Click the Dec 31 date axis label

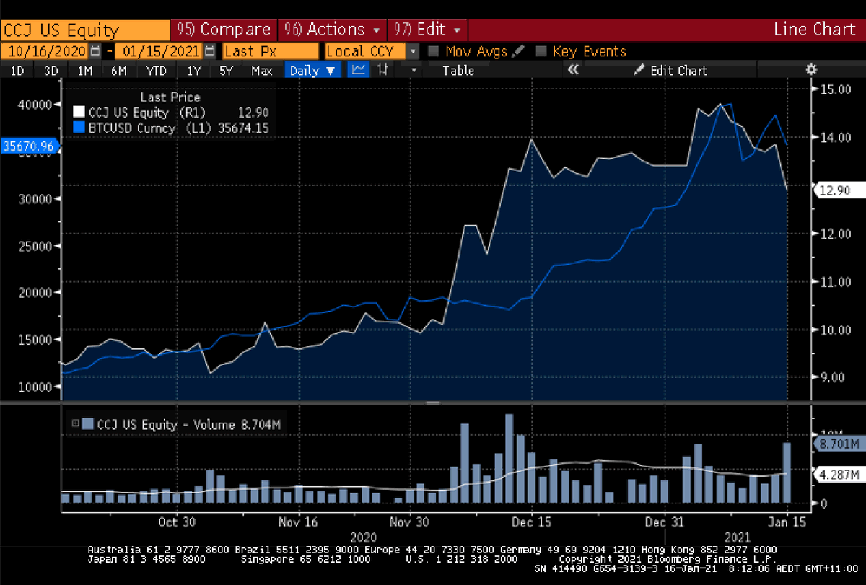664,521
